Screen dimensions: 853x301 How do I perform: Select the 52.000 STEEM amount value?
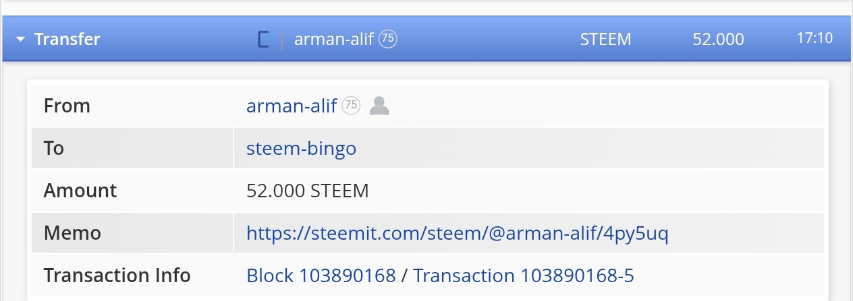tap(308, 191)
